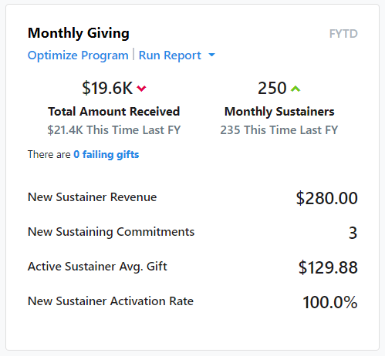Select the 250 monthly sustainers value
This screenshot has height=356, width=385.
(x=272, y=88)
